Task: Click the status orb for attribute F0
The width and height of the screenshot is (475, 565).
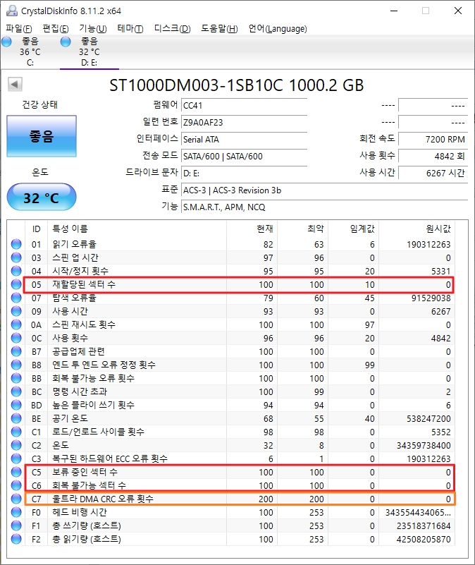Action: point(16,512)
